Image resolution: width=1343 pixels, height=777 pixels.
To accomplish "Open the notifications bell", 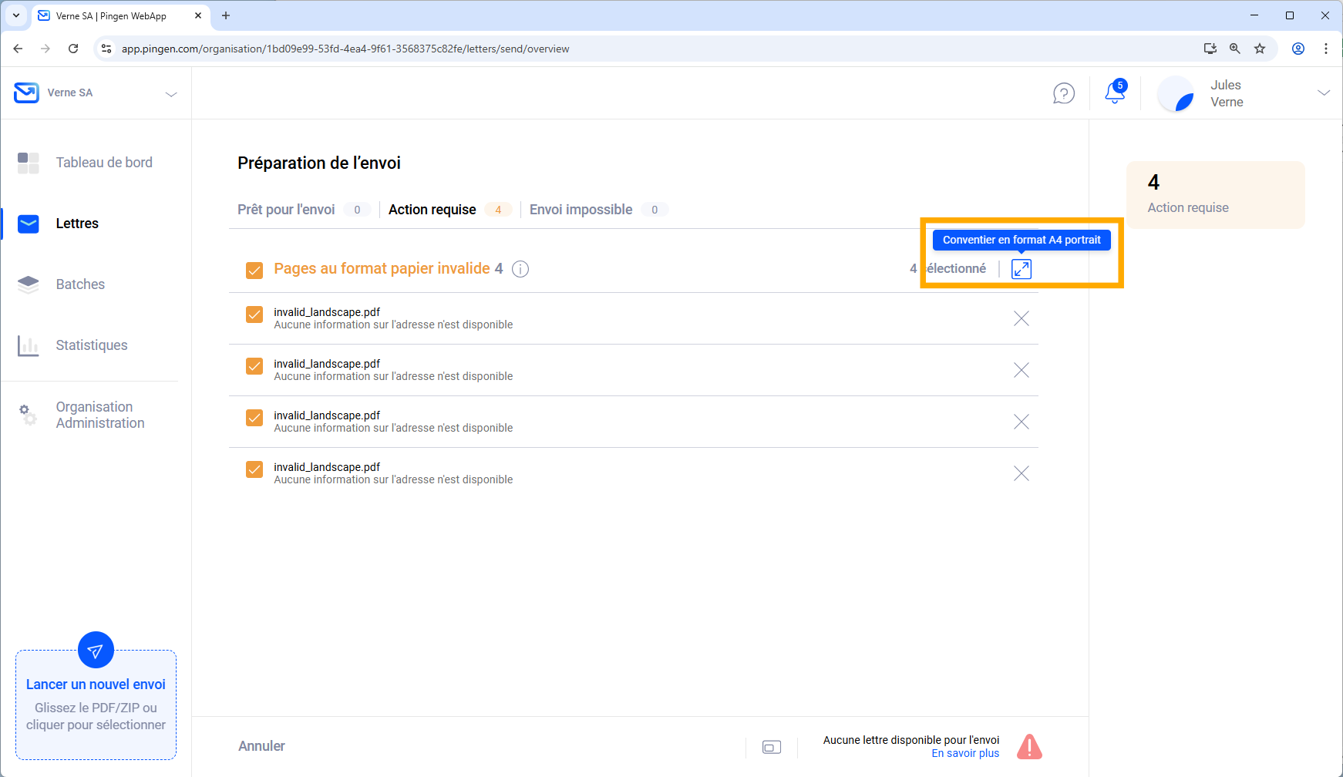I will [1114, 92].
